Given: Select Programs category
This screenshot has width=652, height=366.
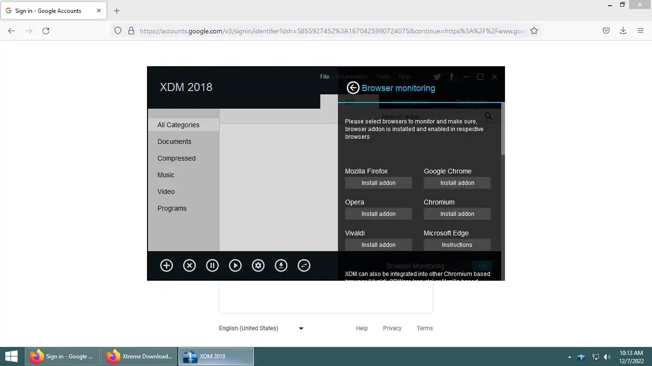Looking at the screenshot, I should click(183, 208).
